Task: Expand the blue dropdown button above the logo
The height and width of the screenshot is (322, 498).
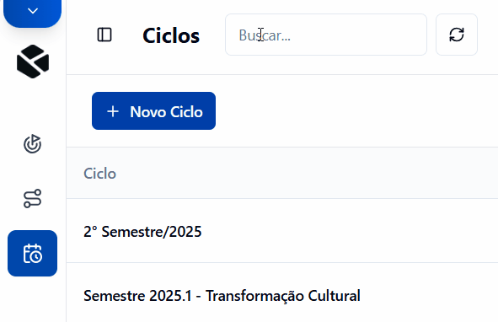Action: 32,13
